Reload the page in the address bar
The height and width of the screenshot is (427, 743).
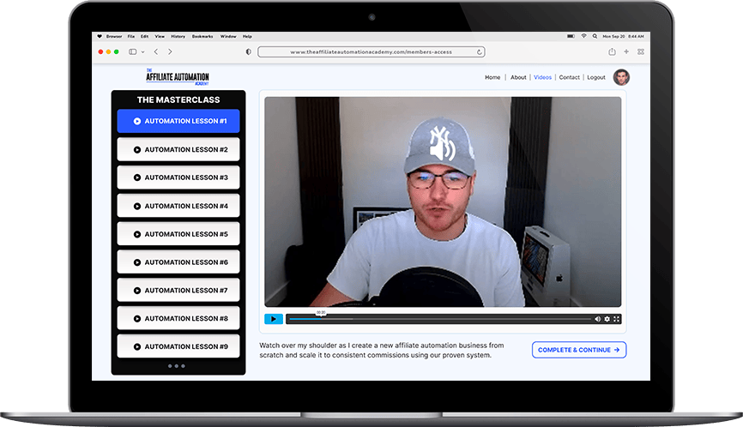[x=480, y=51]
